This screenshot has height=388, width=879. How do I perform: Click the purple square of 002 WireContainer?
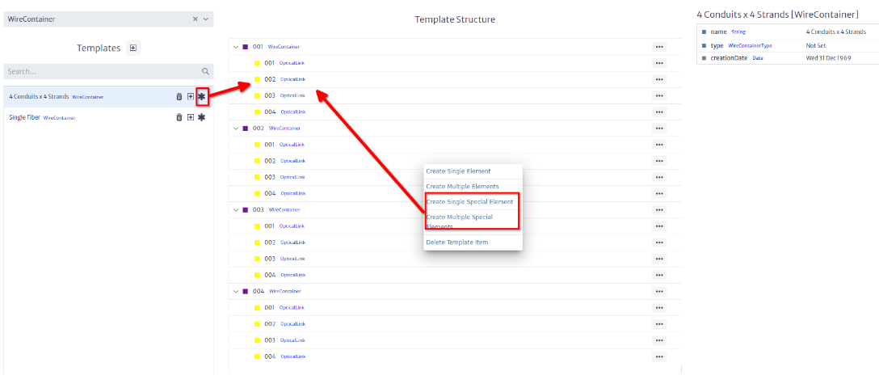(246, 128)
